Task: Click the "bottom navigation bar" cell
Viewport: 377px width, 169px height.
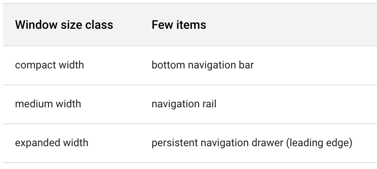Action: 202,65
